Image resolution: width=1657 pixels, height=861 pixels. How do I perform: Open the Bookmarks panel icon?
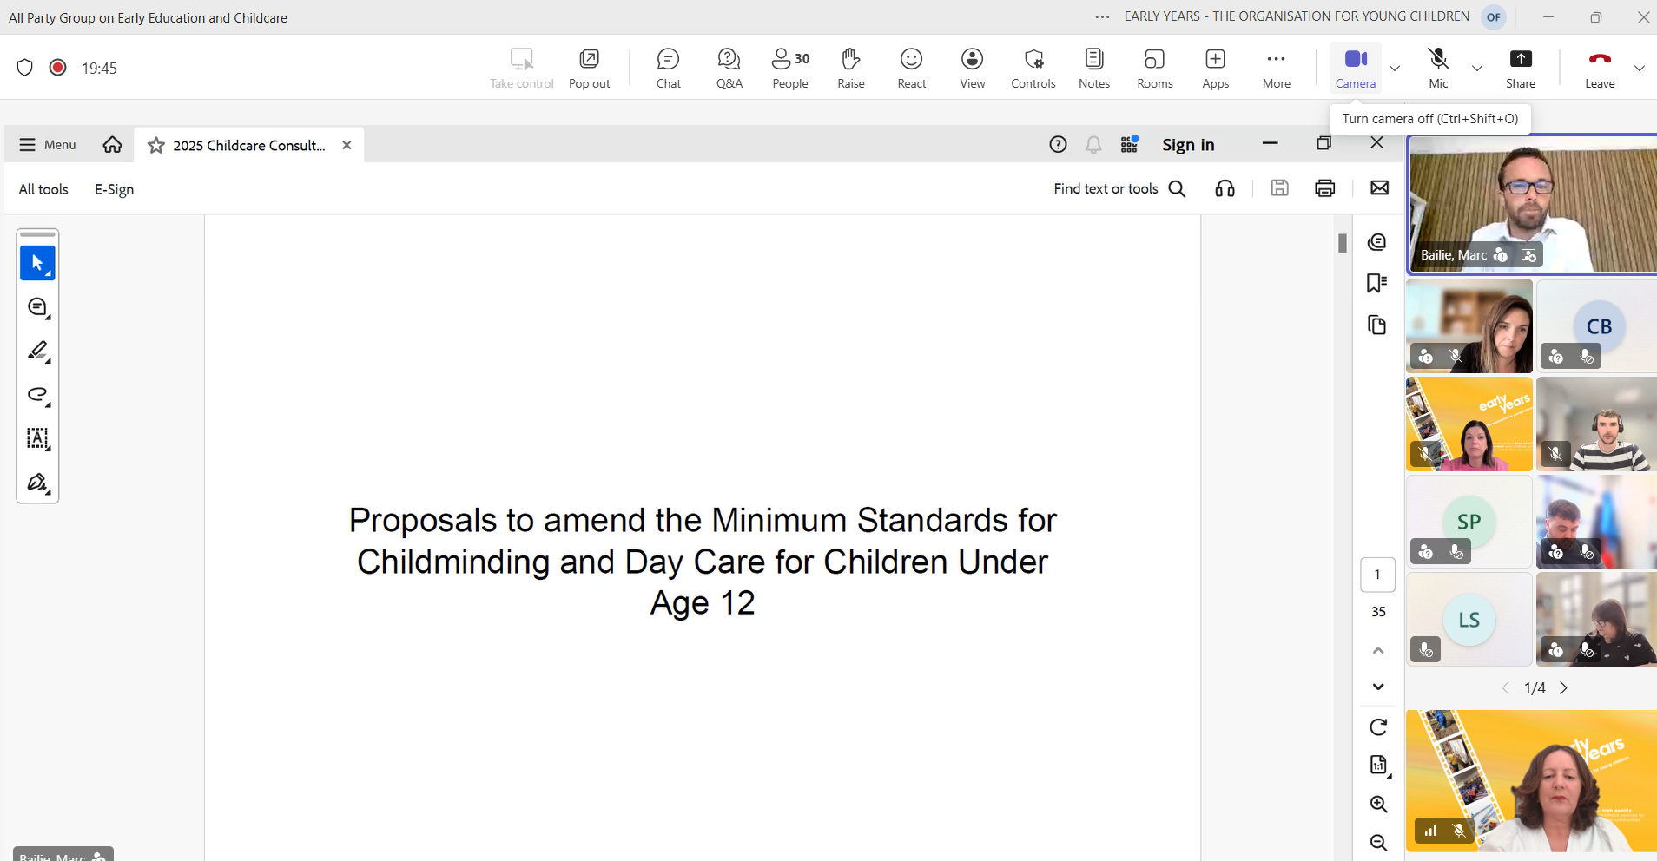pos(1376,283)
